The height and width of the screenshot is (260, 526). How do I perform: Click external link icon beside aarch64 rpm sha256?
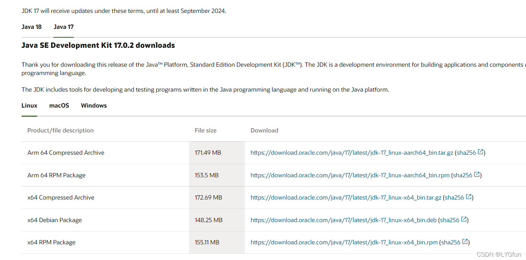click(x=477, y=175)
